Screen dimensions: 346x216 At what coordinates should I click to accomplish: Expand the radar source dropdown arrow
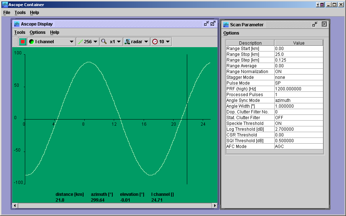tap(146, 42)
